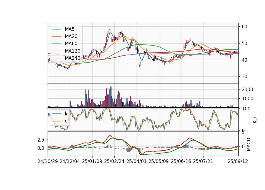
Task: Click the MA240 legend label
Action: (x=73, y=58)
